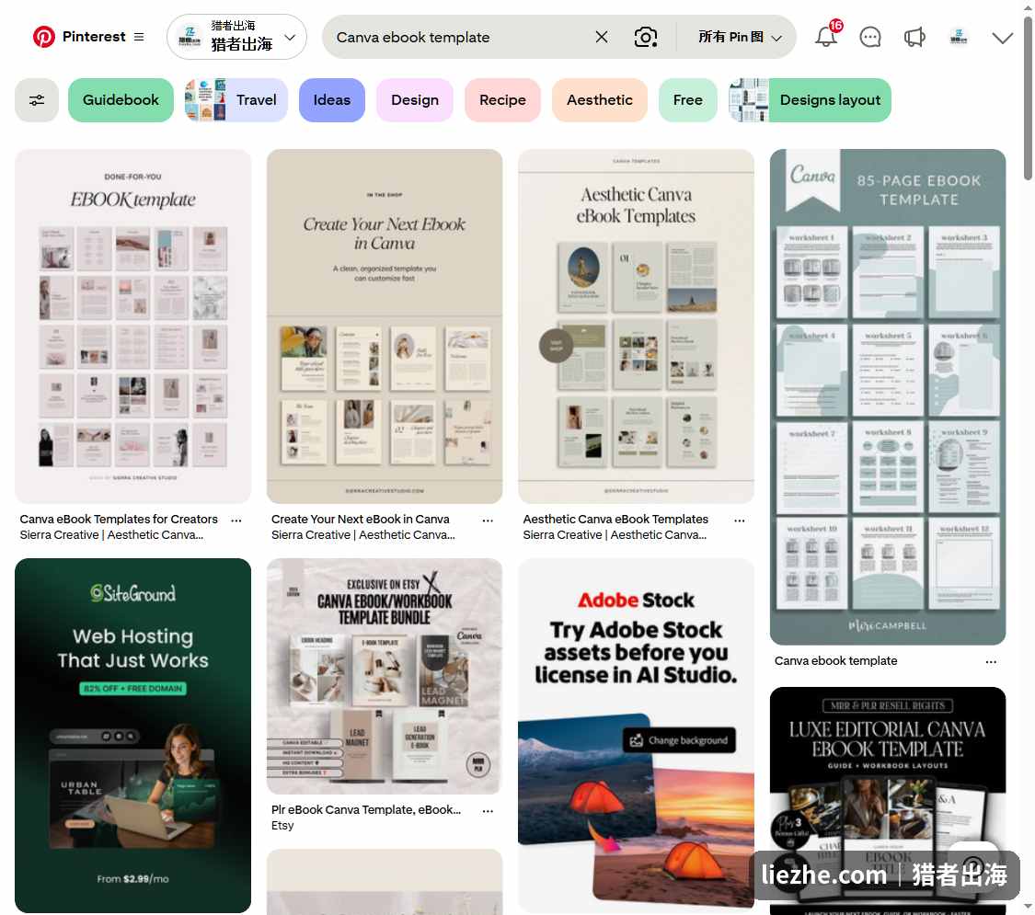Open the Luxe Editorial Canva Ebook Template pin
The width and height of the screenshot is (1035, 915).
(x=887, y=800)
